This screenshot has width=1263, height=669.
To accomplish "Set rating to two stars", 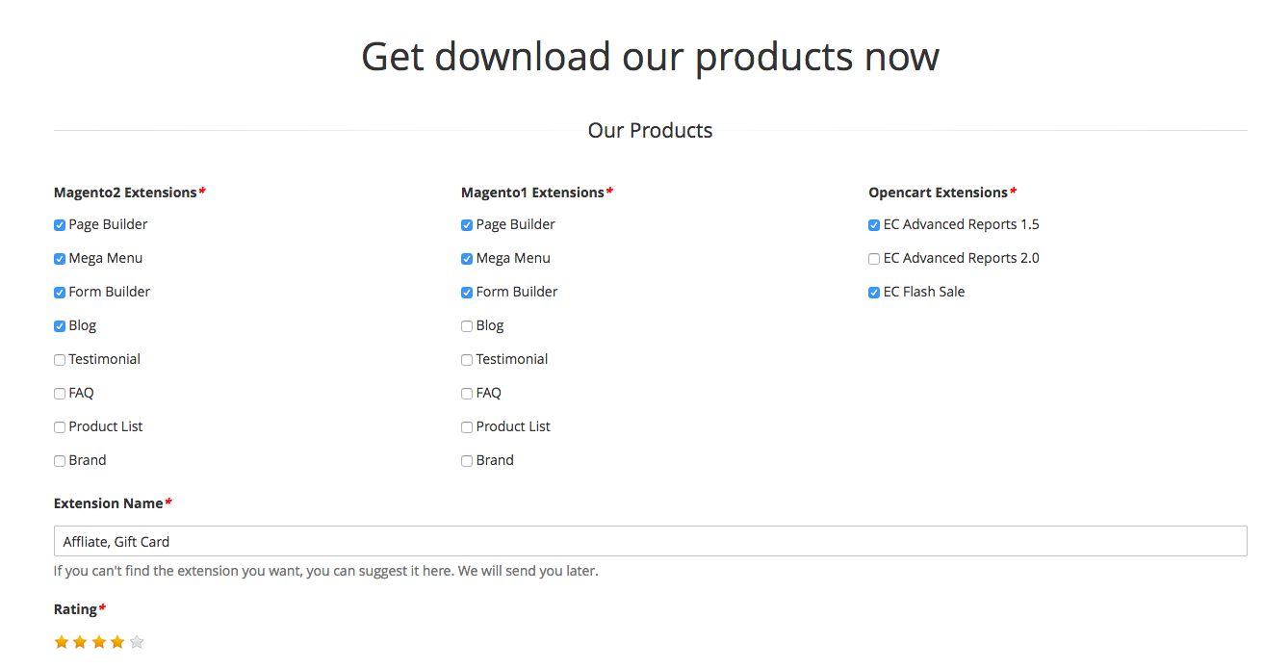I will point(80,642).
